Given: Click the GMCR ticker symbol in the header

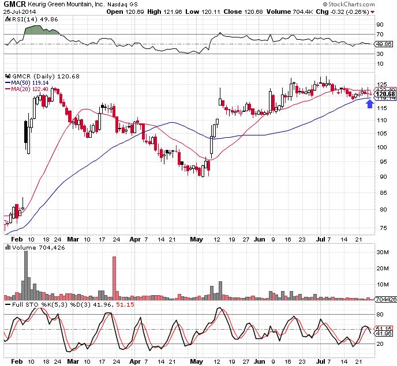Looking at the screenshot, I should (x=14, y=4).
